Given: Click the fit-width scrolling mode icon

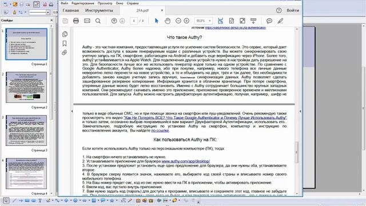Looking at the screenshot, I should (x=220, y=21).
